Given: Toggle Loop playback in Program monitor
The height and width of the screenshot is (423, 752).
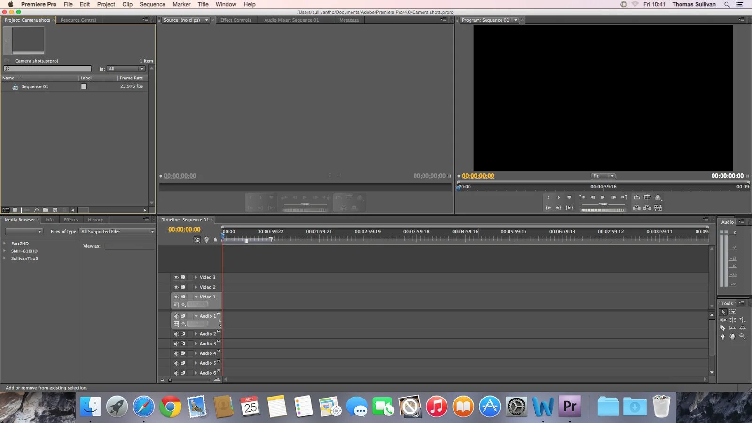Looking at the screenshot, I should 637,197.
